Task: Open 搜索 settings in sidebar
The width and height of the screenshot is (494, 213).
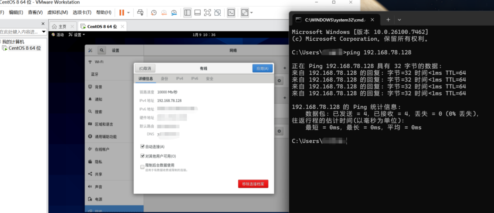Action: tap(114, 112)
